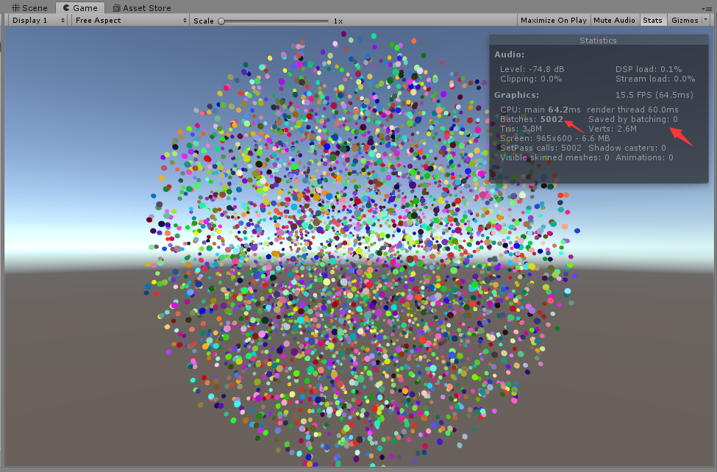Click the Asset Store bag icon

117,8
